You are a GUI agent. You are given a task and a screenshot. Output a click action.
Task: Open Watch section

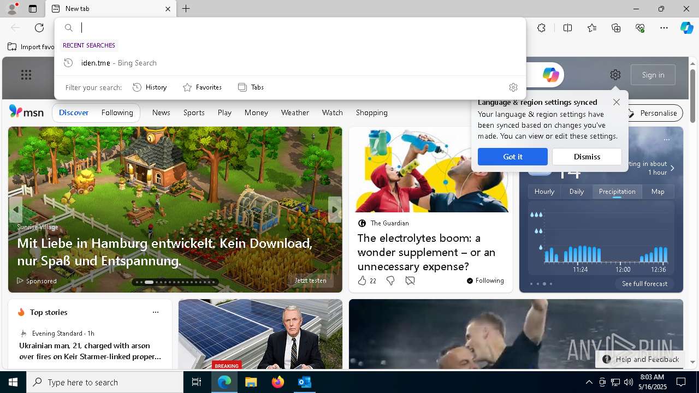tap(332, 112)
